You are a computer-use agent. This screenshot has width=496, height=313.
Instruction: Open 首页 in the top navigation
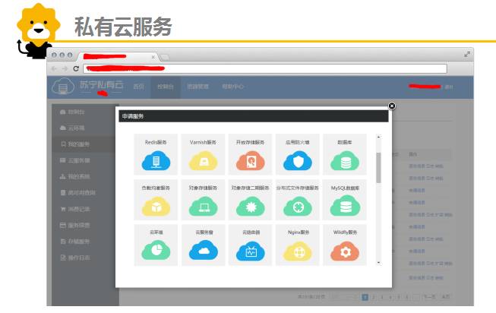pyautogui.click(x=138, y=87)
